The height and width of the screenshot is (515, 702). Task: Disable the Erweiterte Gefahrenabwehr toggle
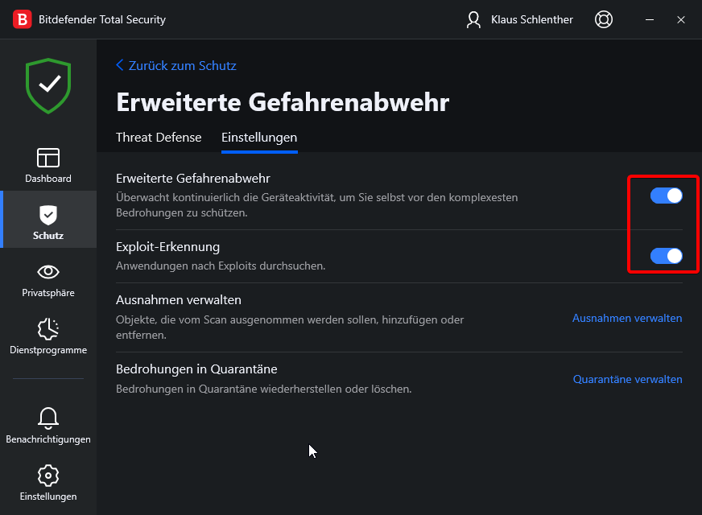point(666,196)
